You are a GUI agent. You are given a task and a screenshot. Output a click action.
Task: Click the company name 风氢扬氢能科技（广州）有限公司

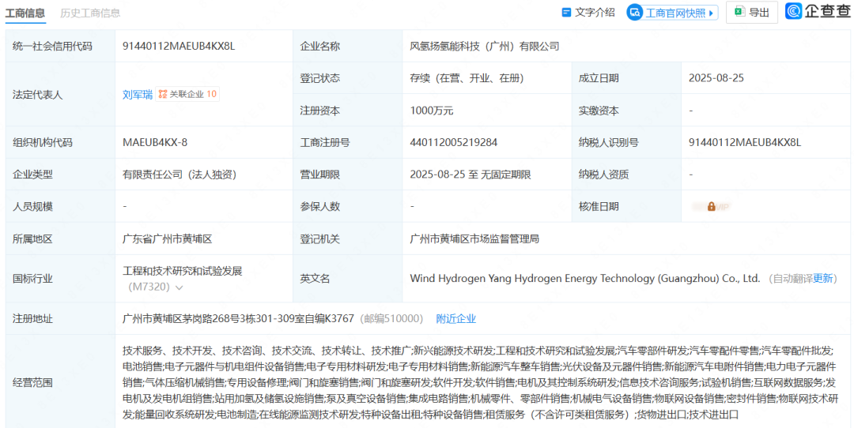tap(484, 46)
